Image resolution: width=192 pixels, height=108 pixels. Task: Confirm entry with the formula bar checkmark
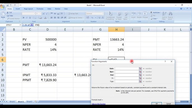[x=29, y=25]
